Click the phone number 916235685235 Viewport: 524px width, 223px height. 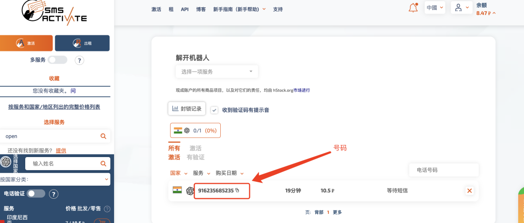point(216,191)
